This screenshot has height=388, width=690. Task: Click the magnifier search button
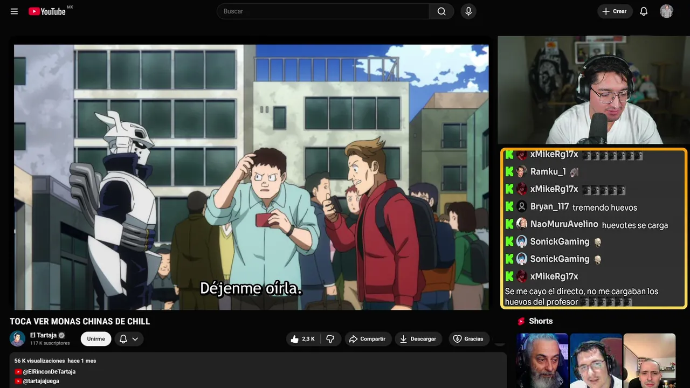tap(441, 11)
